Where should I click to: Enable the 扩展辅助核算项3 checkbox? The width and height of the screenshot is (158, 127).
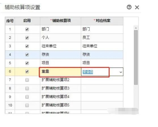pyautogui.click(x=27, y=89)
